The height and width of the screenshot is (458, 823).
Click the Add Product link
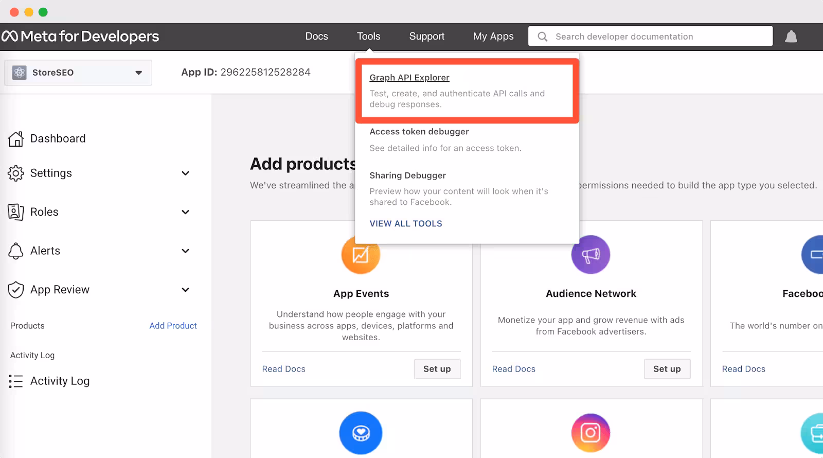pyautogui.click(x=173, y=326)
